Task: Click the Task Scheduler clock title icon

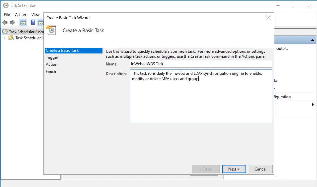Action: tap(6, 5)
